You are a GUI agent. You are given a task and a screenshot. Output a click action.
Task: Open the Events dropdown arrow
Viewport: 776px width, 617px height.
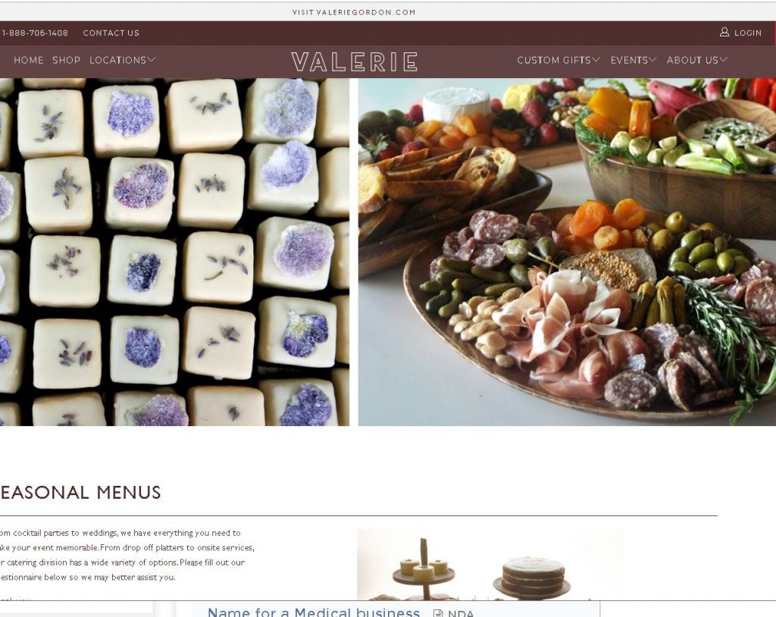(x=652, y=59)
